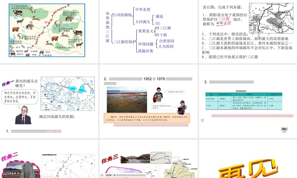Click the text 自然原因 in the outline

pyautogui.click(x=167, y=41)
